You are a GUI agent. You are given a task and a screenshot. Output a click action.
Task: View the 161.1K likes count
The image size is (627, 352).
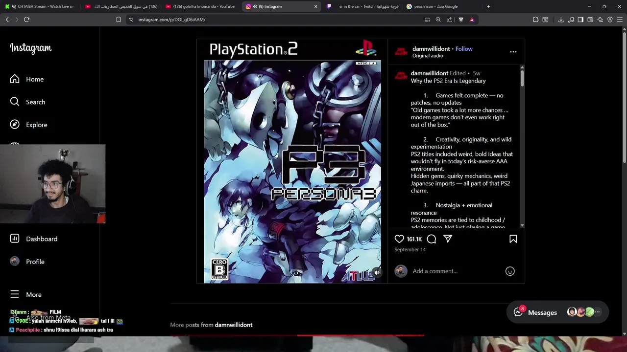tap(414, 239)
